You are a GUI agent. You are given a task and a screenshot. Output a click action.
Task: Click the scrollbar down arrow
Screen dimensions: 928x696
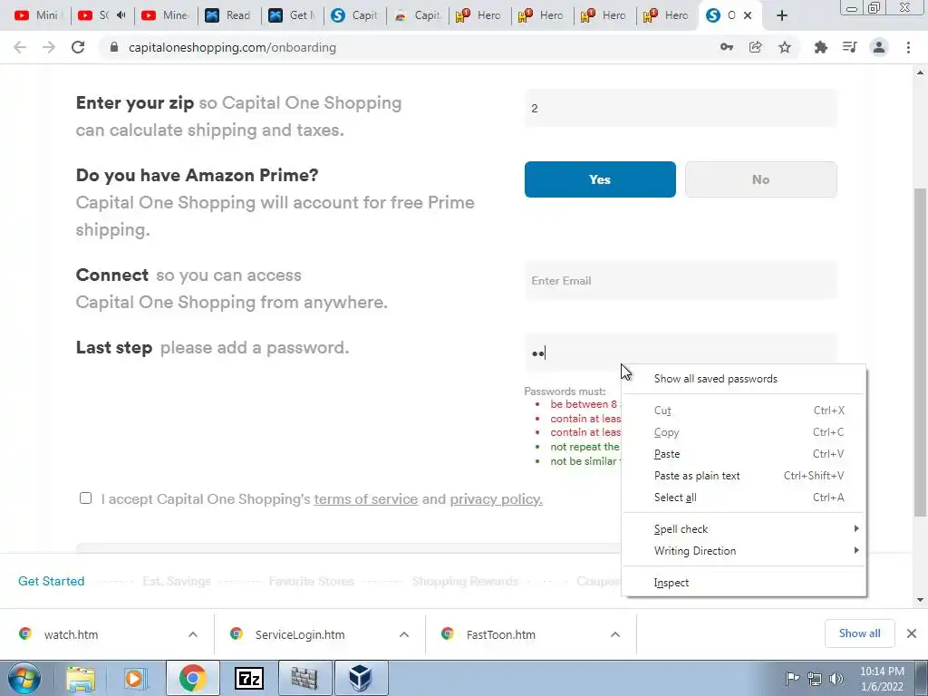(x=920, y=600)
